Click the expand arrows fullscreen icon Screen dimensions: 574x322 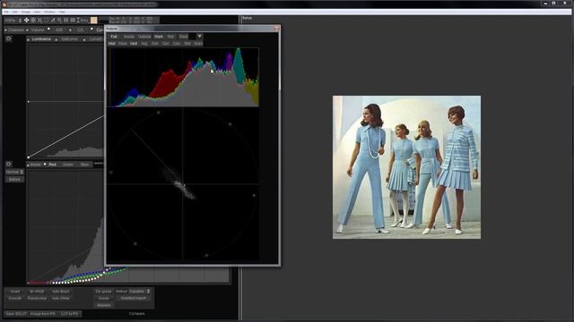coord(39,20)
